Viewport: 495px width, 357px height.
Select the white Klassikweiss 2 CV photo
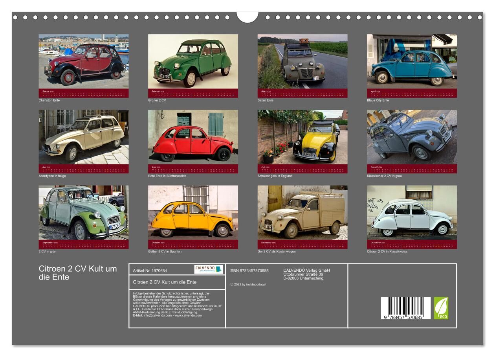click(412, 212)
